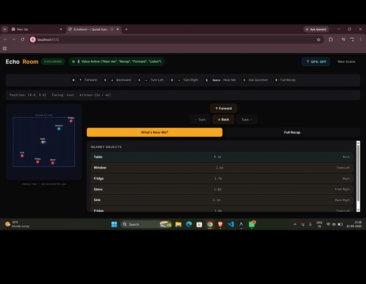
Task: Open File Explorer from the taskbar
Action: (179, 224)
